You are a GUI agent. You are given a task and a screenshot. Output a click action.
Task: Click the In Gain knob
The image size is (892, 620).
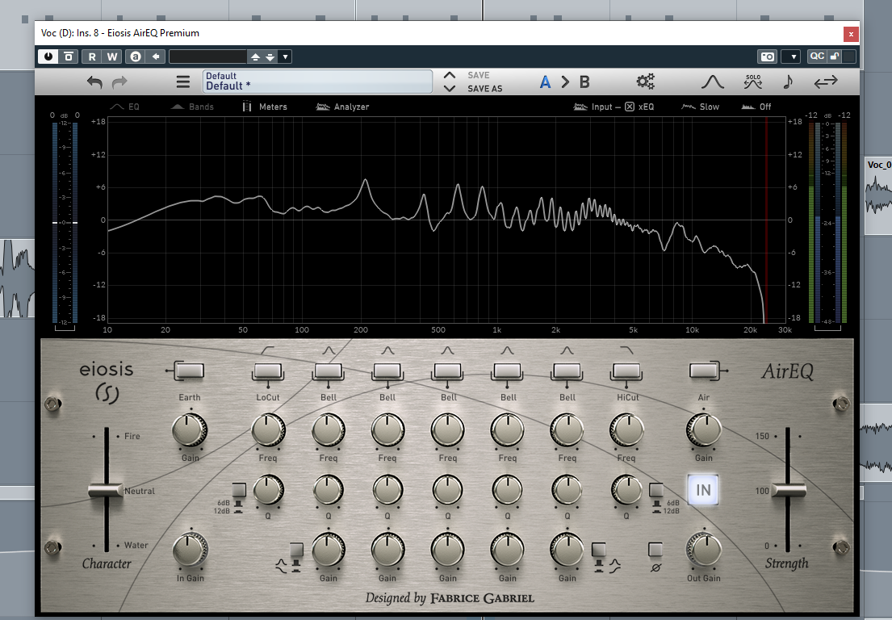[190, 550]
